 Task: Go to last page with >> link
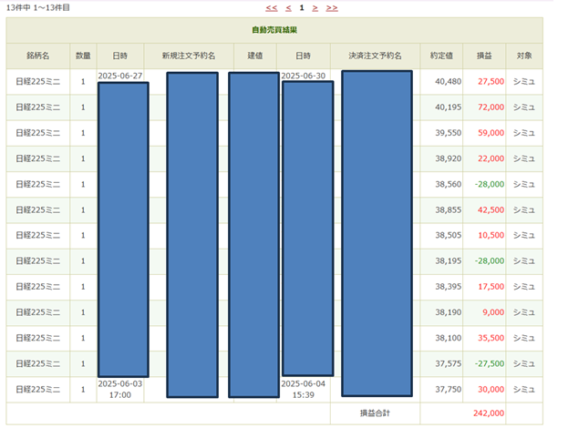(332, 7)
